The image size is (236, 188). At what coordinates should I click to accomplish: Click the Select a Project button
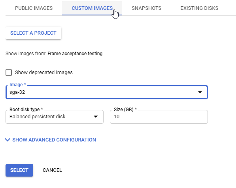(x=34, y=33)
